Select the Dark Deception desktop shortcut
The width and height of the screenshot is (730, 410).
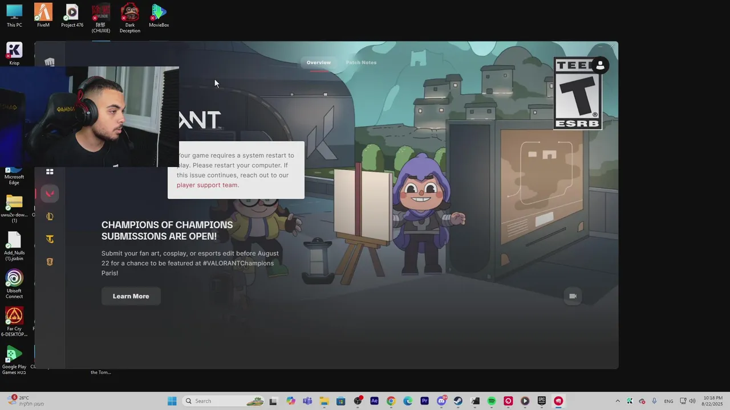coord(130,18)
